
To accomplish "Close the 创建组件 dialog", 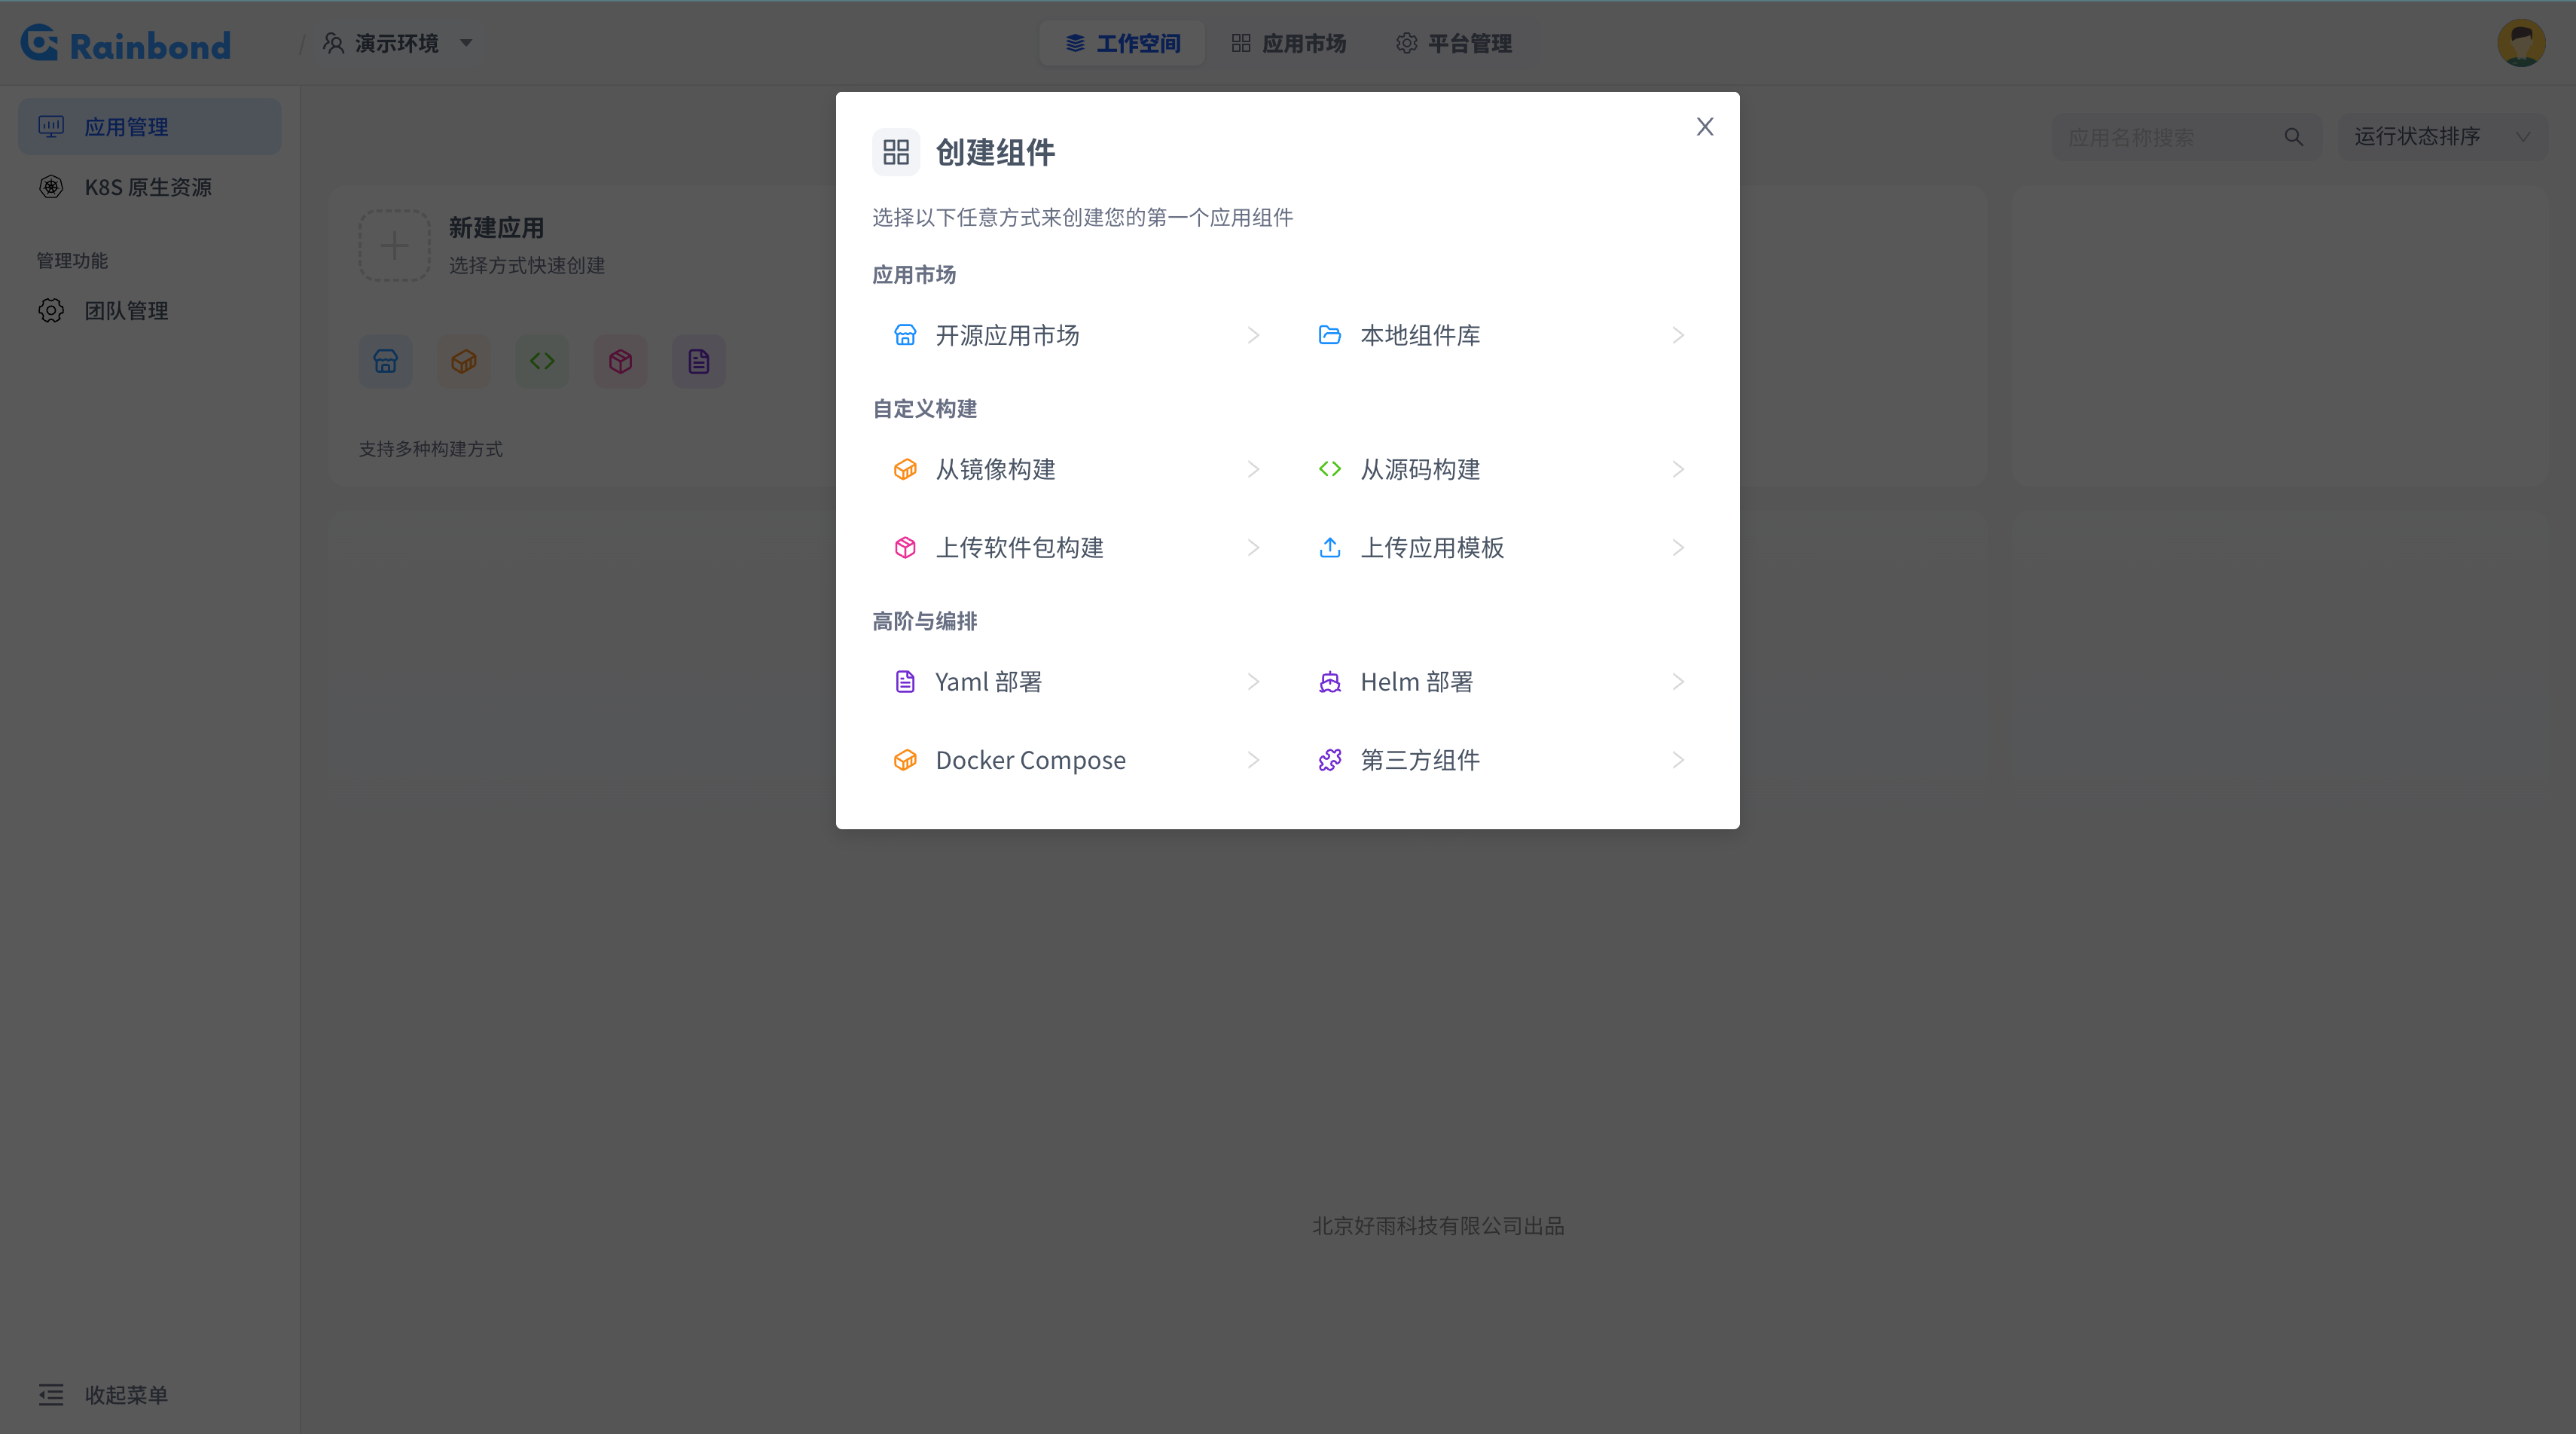I will (x=1705, y=127).
